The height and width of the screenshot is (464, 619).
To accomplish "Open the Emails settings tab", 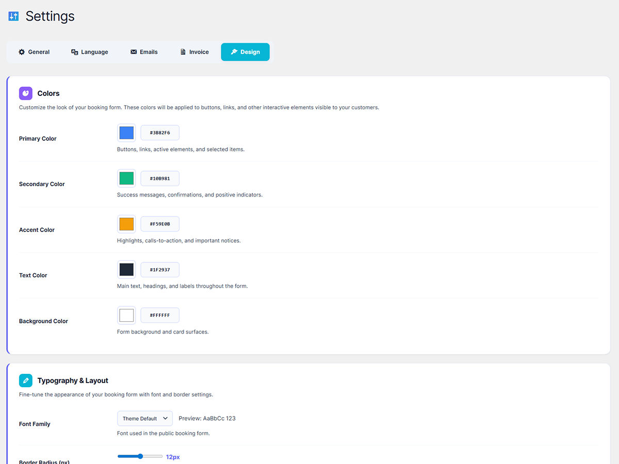I will click(x=144, y=52).
